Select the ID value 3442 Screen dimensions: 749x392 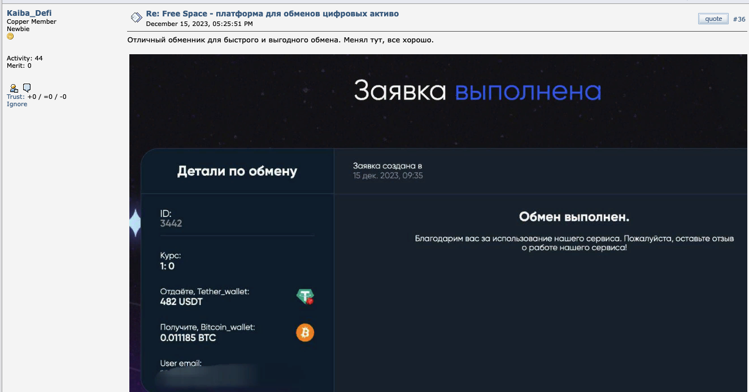[171, 223]
